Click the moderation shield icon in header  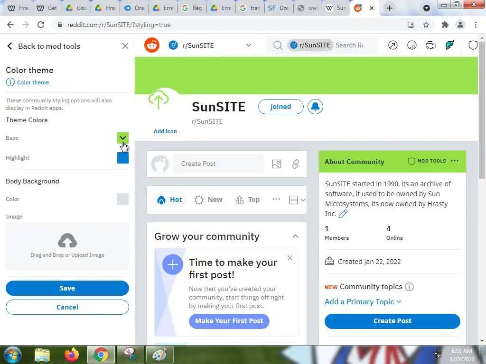coord(473,45)
